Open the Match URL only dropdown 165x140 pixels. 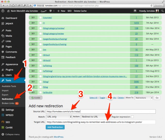pos(59,117)
